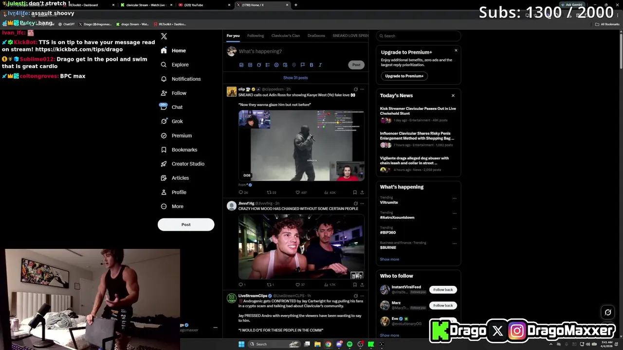The height and width of the screenshot is (350, 623).
Task: Click the X logo icon above Home
Action: [x=164, y=36]
